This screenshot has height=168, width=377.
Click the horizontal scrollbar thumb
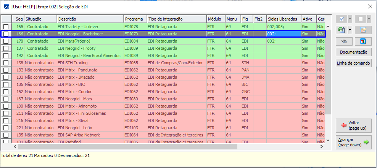click(x=127, y=146)
